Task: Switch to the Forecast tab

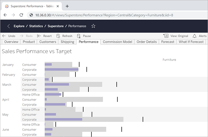Action: pos(168,42)
